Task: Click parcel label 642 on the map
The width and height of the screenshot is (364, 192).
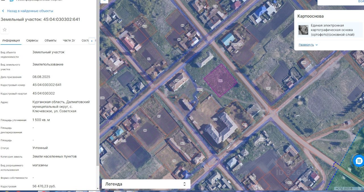Action: coord(245,125)
